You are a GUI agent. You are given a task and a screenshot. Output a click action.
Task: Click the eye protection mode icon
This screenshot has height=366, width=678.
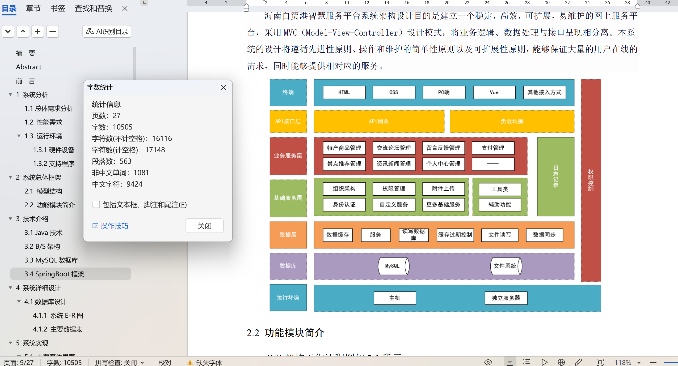[x=488, y=362]
